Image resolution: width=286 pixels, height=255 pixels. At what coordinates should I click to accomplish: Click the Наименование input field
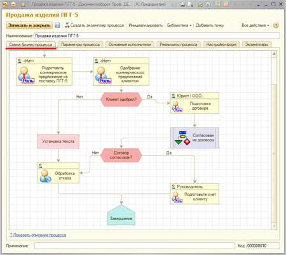coord(157,36)
